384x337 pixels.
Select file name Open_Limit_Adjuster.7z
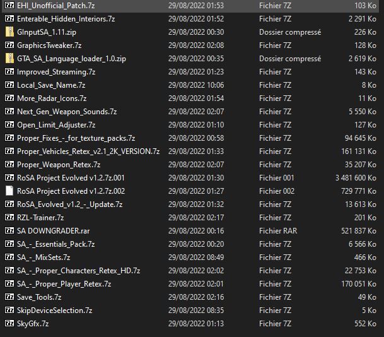coord(56,125)
